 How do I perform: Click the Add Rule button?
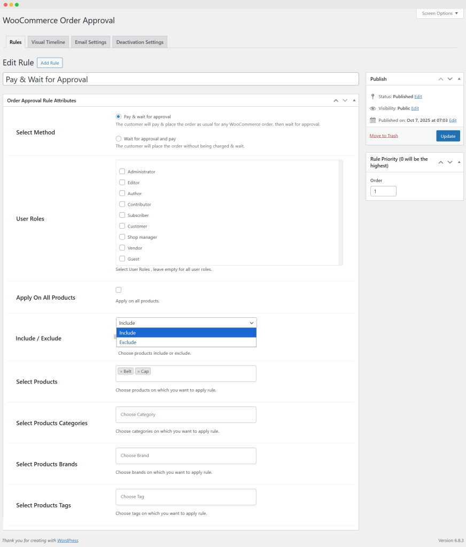(x=50, y=63)
